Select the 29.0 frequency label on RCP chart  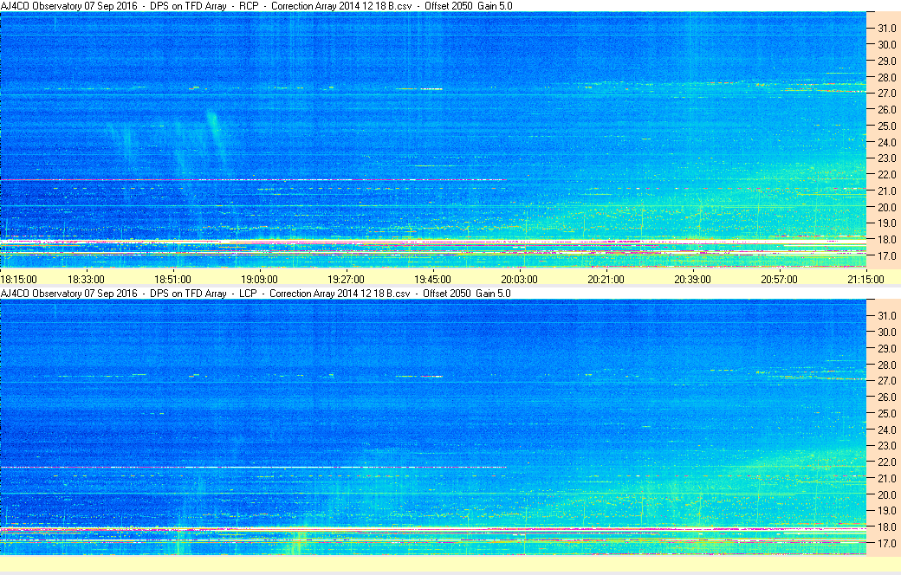point(886,61)
